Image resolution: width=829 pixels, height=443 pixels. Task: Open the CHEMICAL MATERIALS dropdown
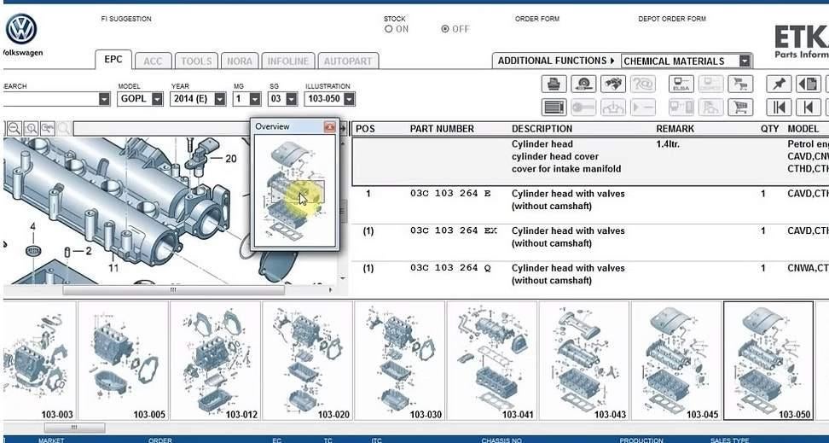pyautogui.click(x=745, y=61)
